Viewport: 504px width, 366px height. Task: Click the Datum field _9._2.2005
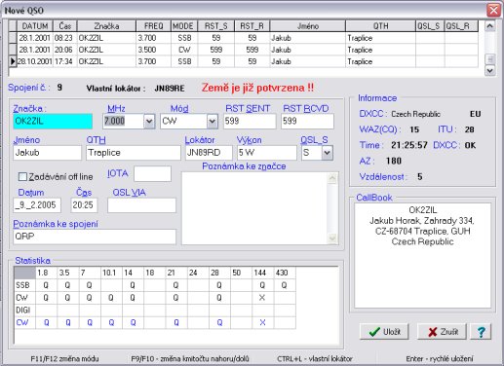37,205
